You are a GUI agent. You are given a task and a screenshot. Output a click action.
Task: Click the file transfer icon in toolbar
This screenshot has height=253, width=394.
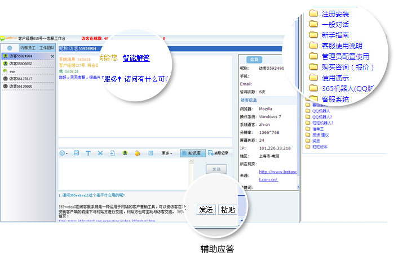tap(112, 152)
